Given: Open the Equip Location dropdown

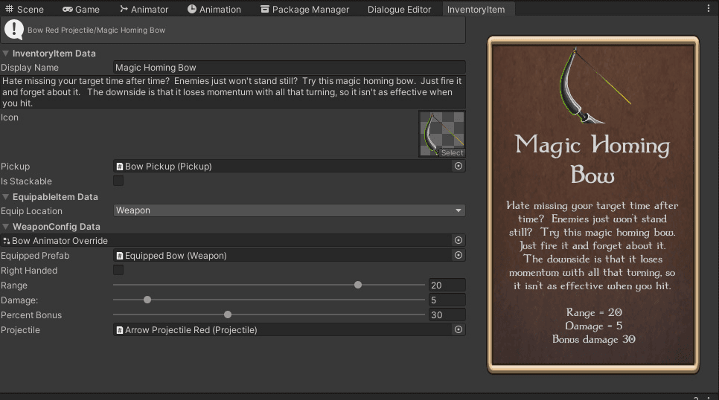Looking at the screenshot, I should 290,211.
